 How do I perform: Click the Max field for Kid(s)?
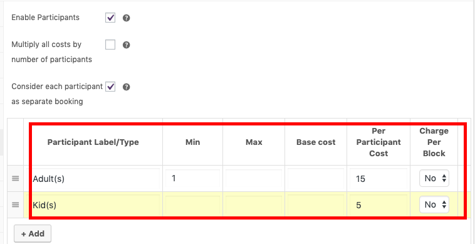point(254,205)
